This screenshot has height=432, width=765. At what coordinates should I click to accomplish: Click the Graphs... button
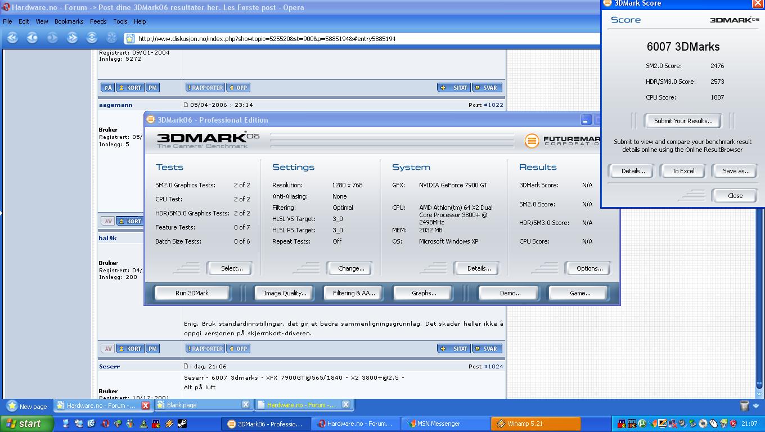point(424,293)
